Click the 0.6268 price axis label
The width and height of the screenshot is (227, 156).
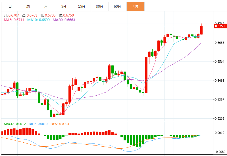pos(220,118)
